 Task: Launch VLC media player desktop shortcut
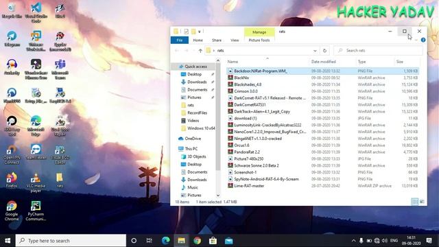[x=36, y=183]
